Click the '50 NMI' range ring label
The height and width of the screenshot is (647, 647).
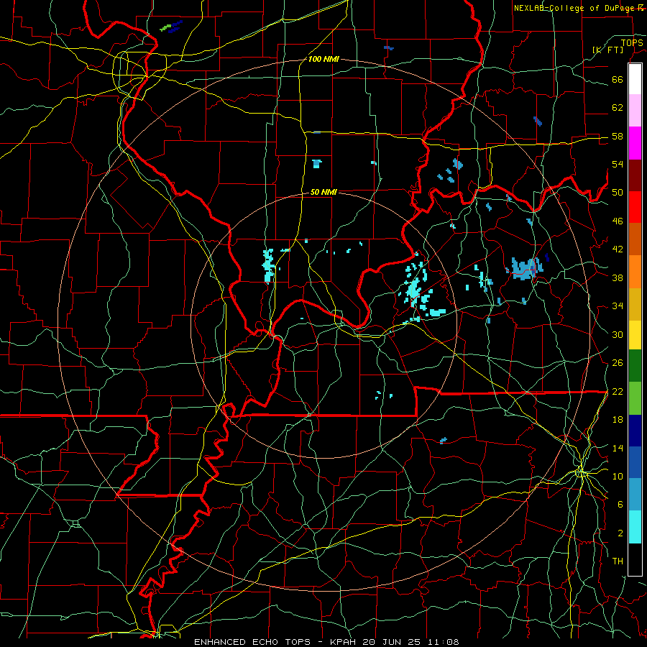323,192
